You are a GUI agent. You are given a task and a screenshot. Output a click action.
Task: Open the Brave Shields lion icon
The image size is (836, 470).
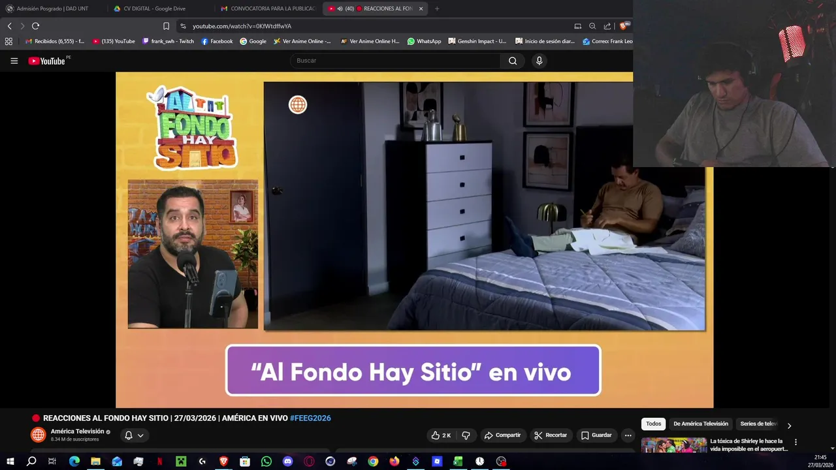(x=624, y=26)
